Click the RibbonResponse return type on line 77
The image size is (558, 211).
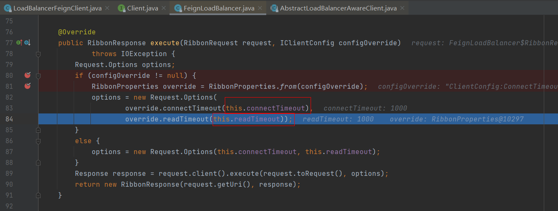click(117, 43)
